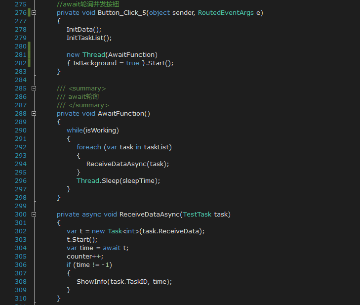Click line number 290
This screenshot has height=305, width=360.
pos(21,131)
